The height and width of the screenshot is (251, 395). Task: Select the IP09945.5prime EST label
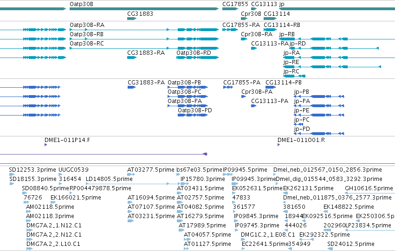245,170
